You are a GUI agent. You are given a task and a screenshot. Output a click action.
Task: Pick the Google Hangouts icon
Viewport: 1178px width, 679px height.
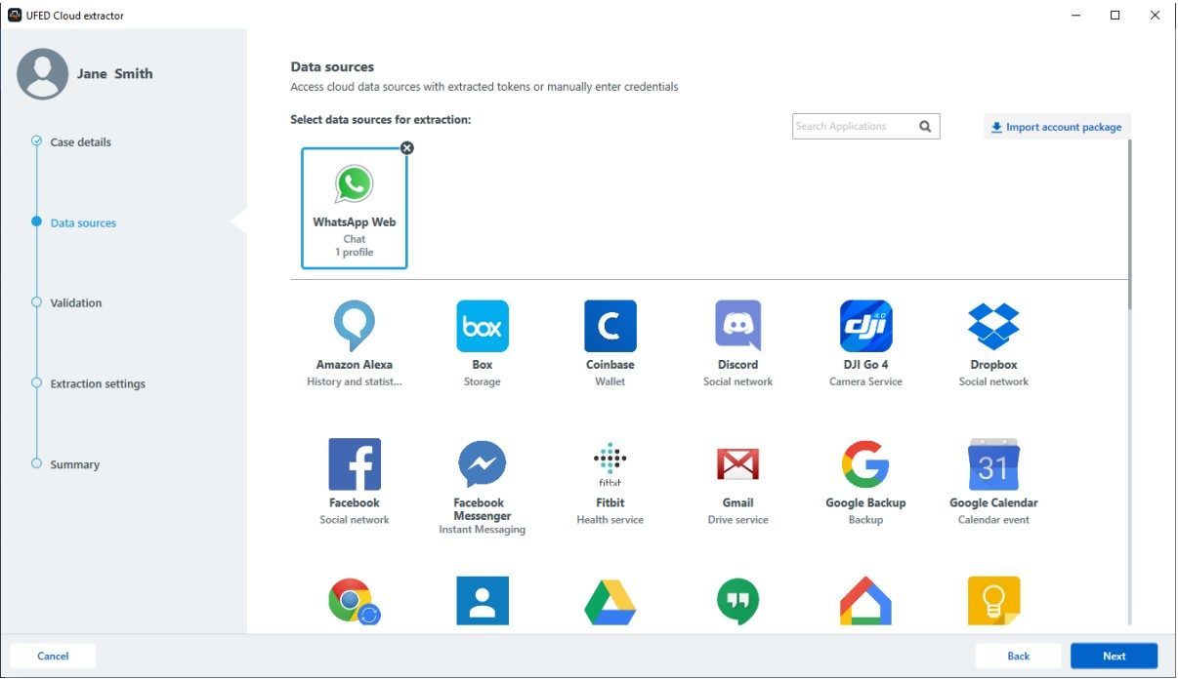[737, 602]
